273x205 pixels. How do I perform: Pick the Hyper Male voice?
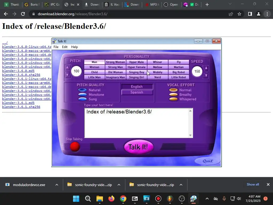(136, 62)
